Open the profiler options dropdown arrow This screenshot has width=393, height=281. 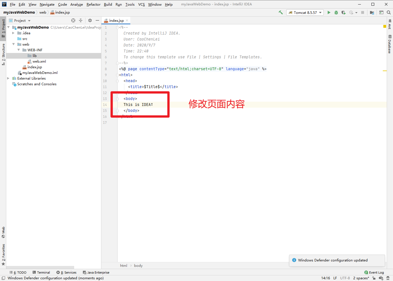356,12
